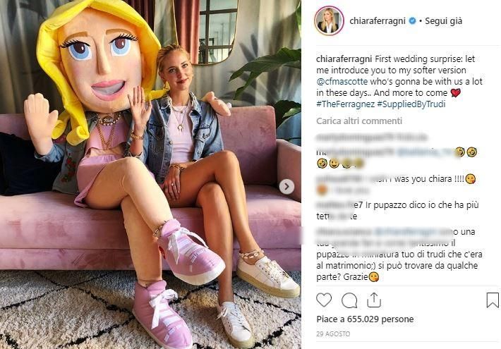
Task: Open the 29 AGOSTO post date
Action: coord(333,334)
